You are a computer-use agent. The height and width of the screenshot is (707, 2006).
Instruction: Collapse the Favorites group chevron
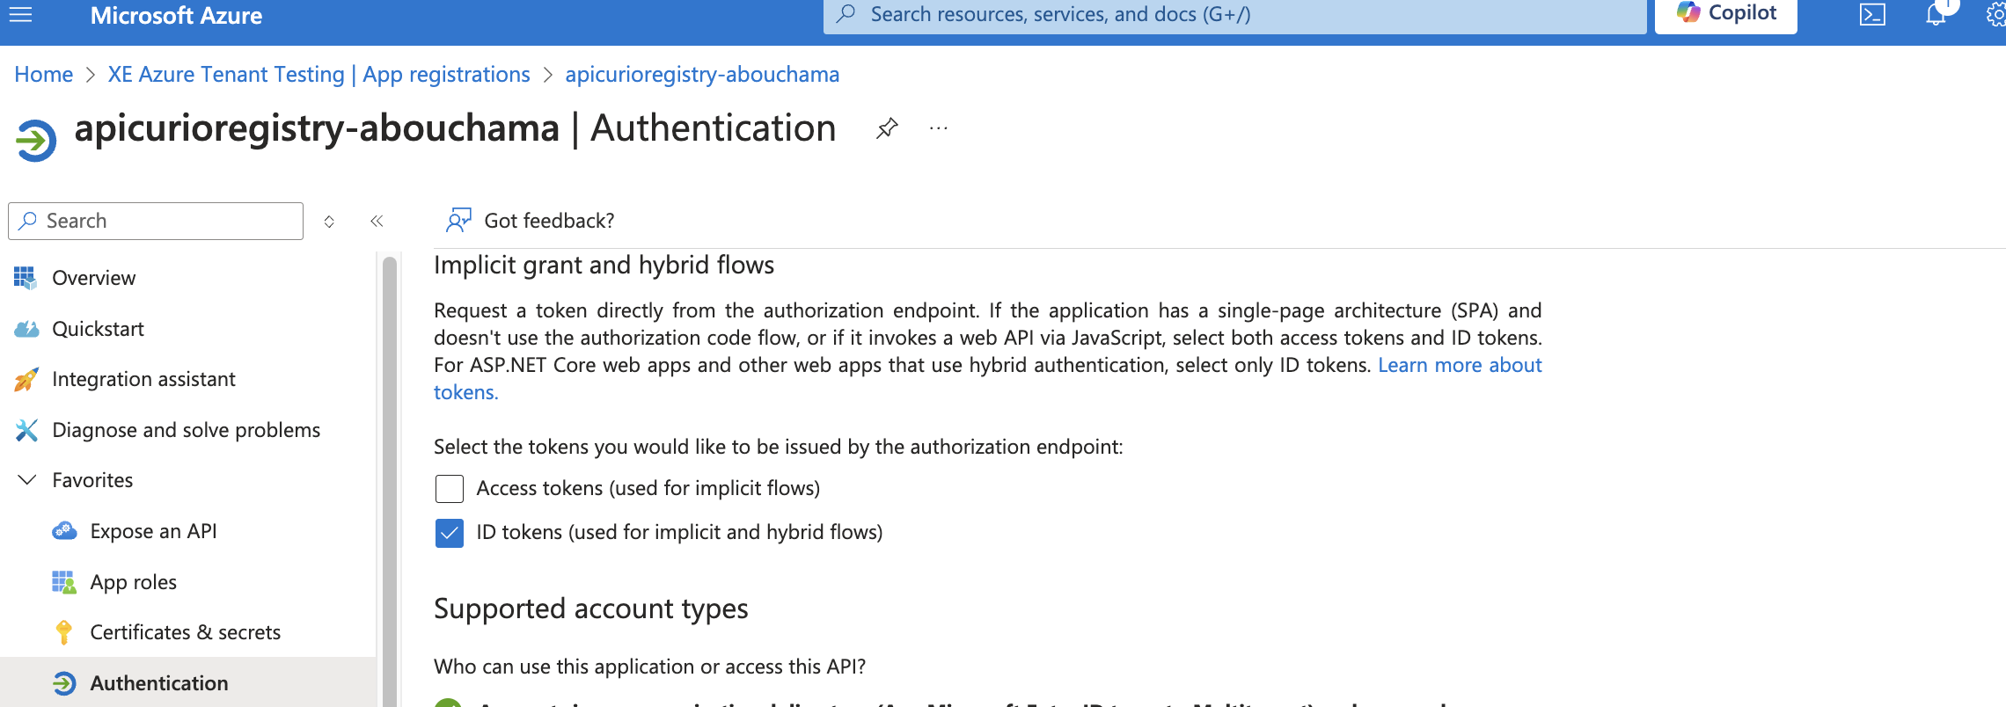tap(27, 480)
